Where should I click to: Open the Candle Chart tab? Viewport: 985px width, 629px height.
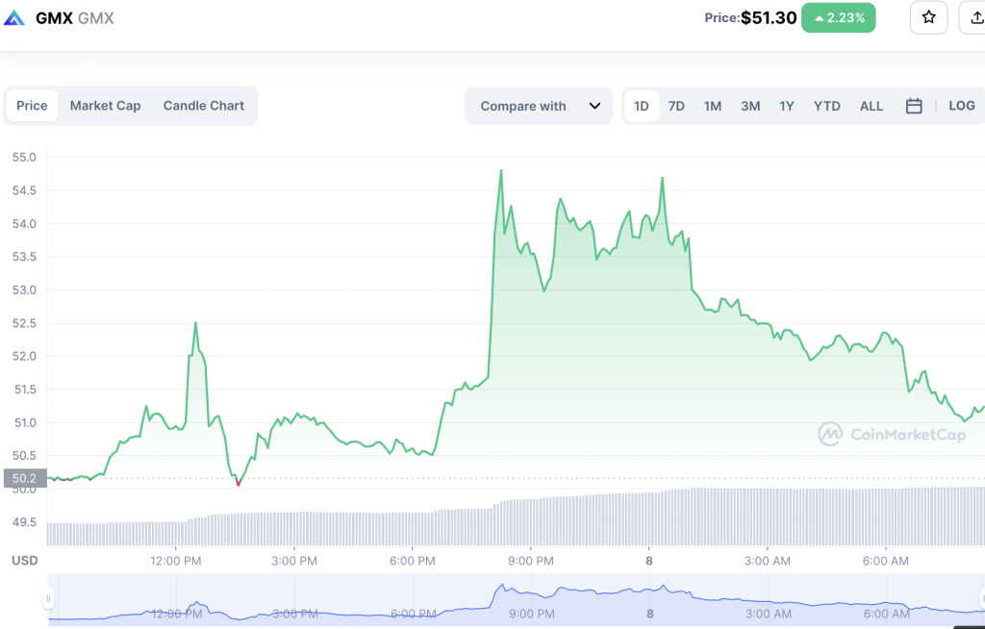point(204,106)
